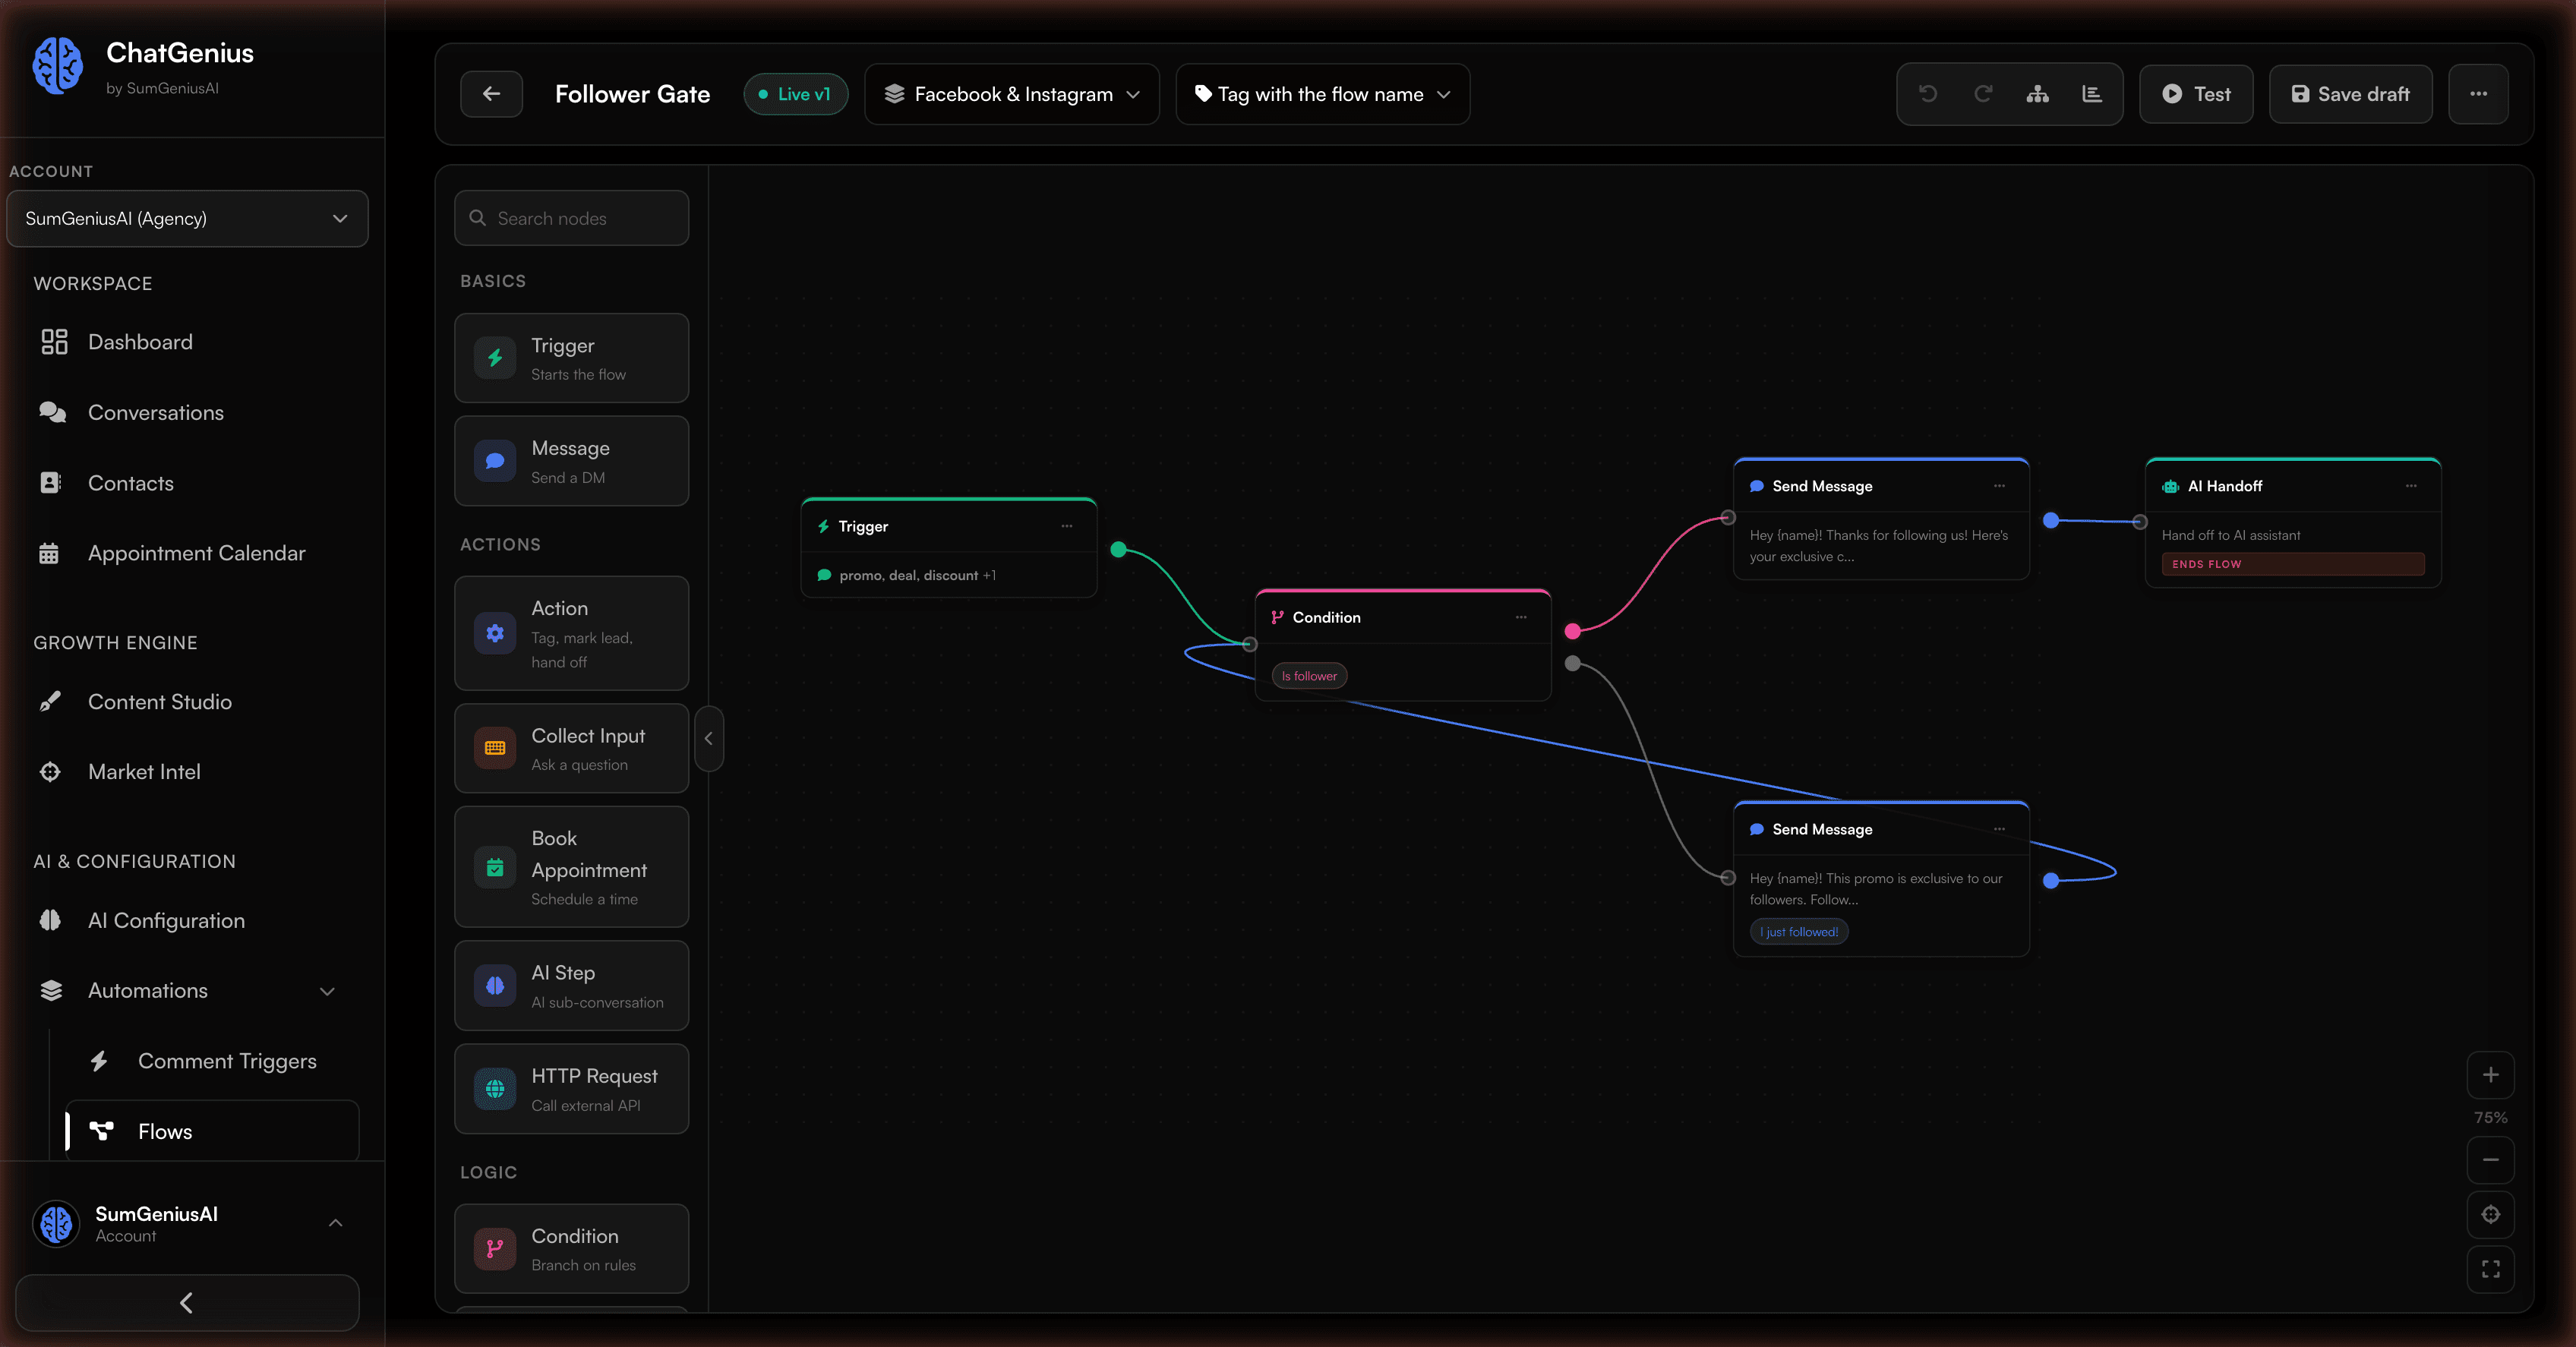Open the SumGeniusAI (Agency) account dropdown

(187, 218)
